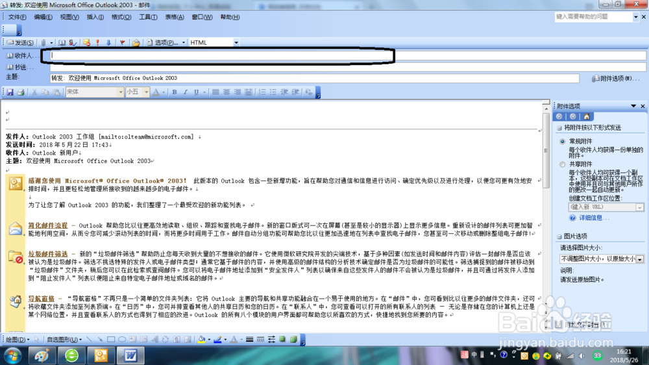Select the Rectangle drawing tool
The width and height of the screenshot is (649, 365).
click(111, 340)
